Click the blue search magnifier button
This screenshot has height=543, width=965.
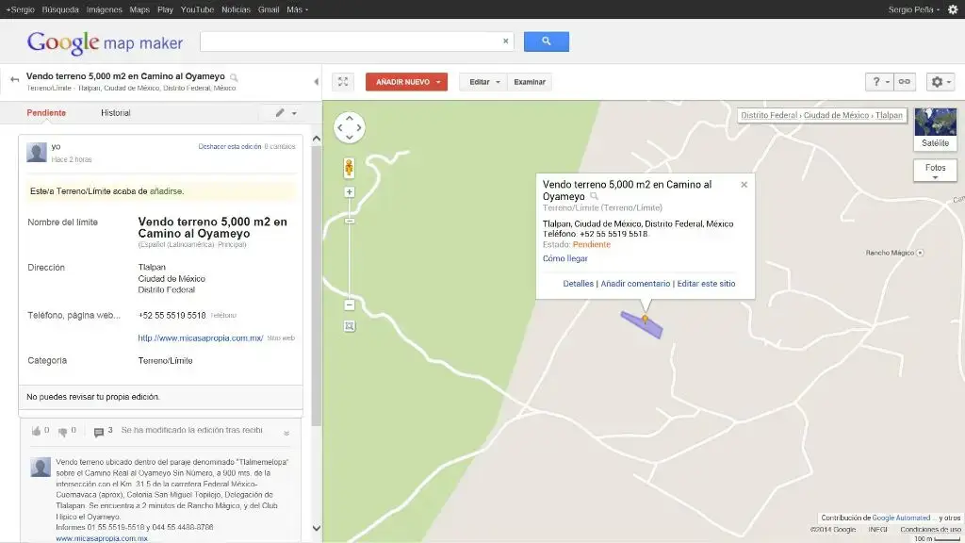coord(546,41)
